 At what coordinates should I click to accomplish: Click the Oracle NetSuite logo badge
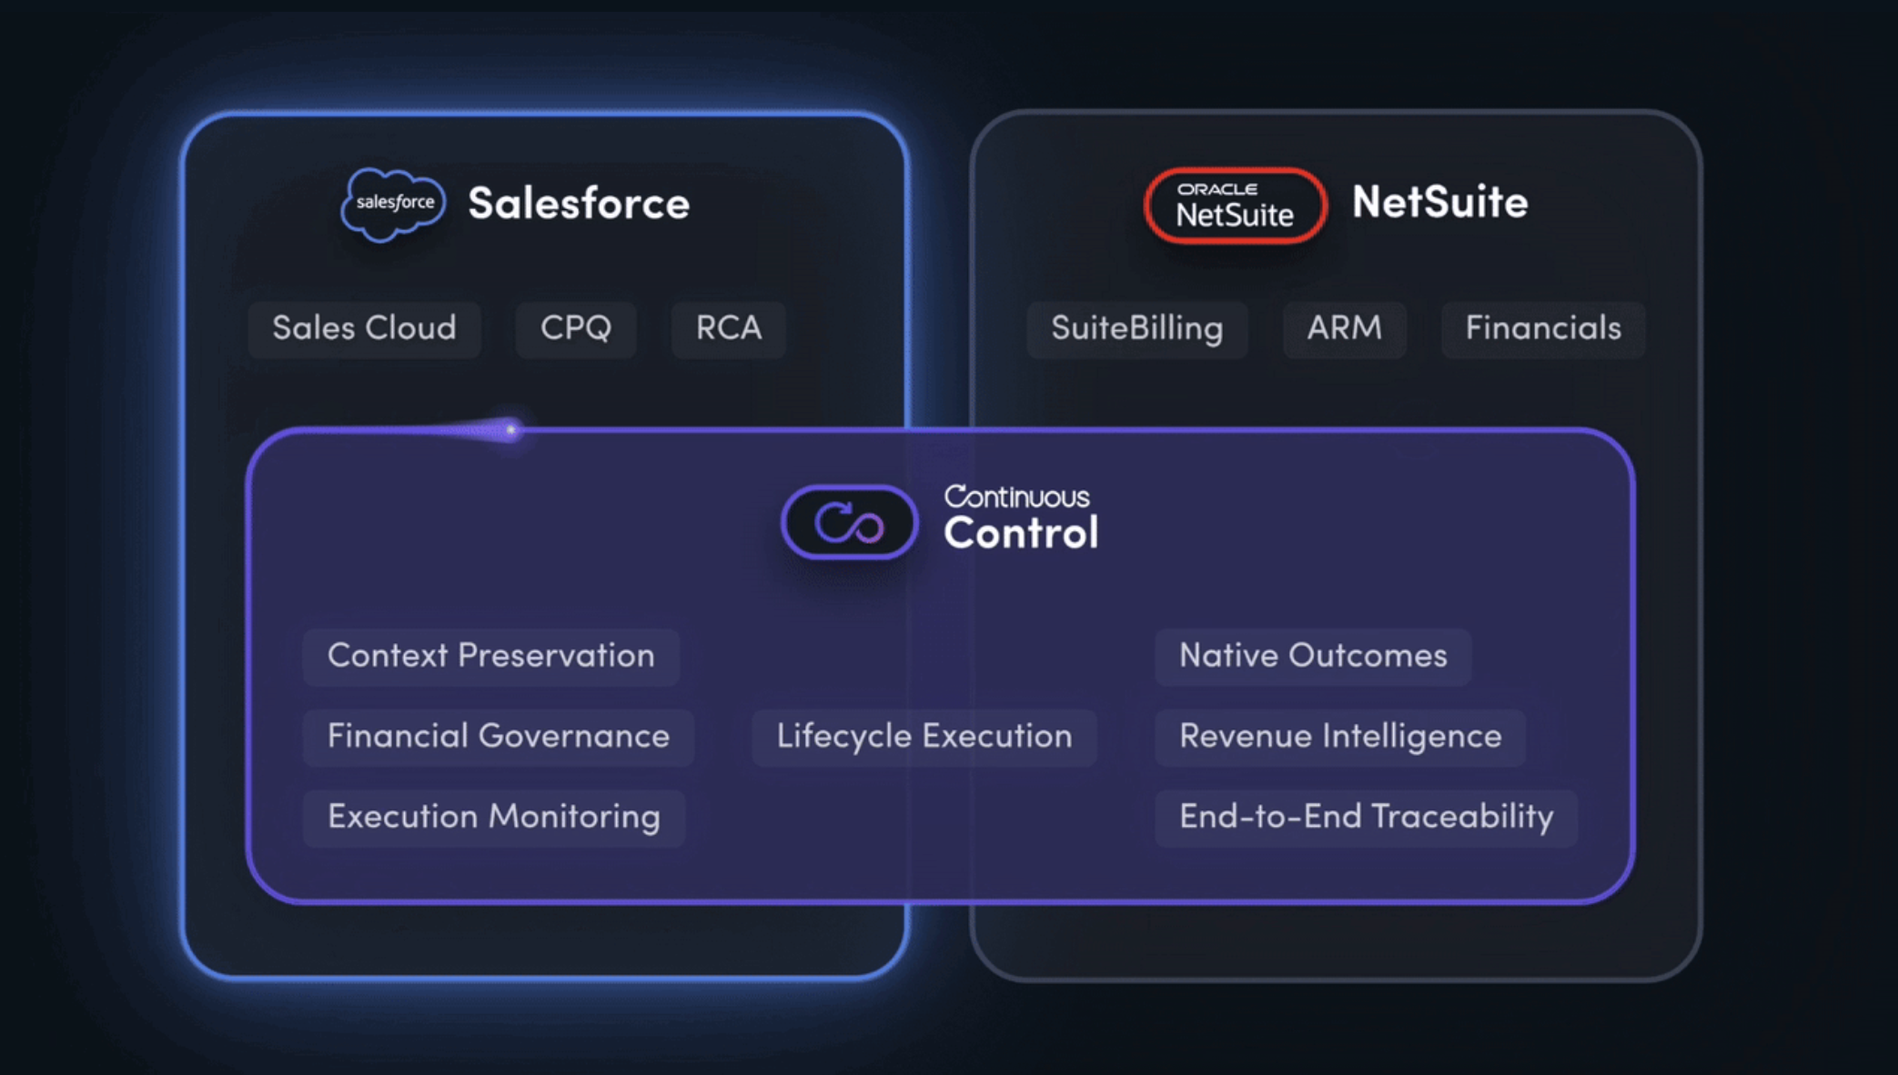[1235, 206]
